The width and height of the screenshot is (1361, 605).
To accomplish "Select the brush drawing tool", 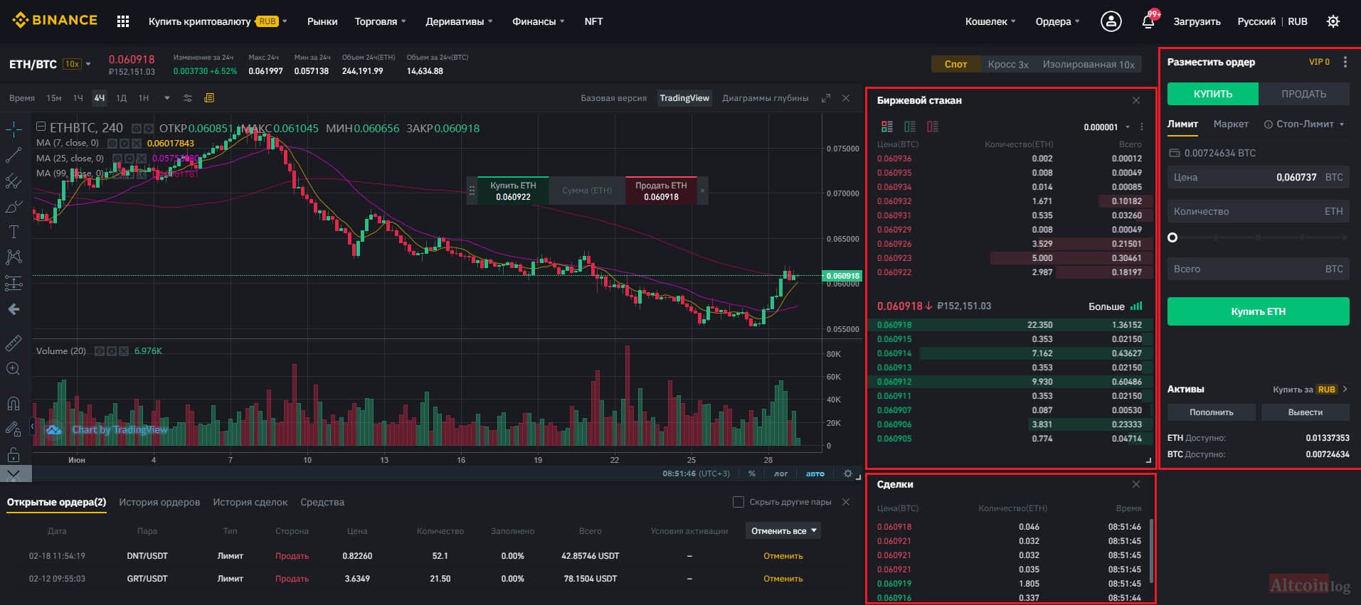I will click(x=14, y=207).
